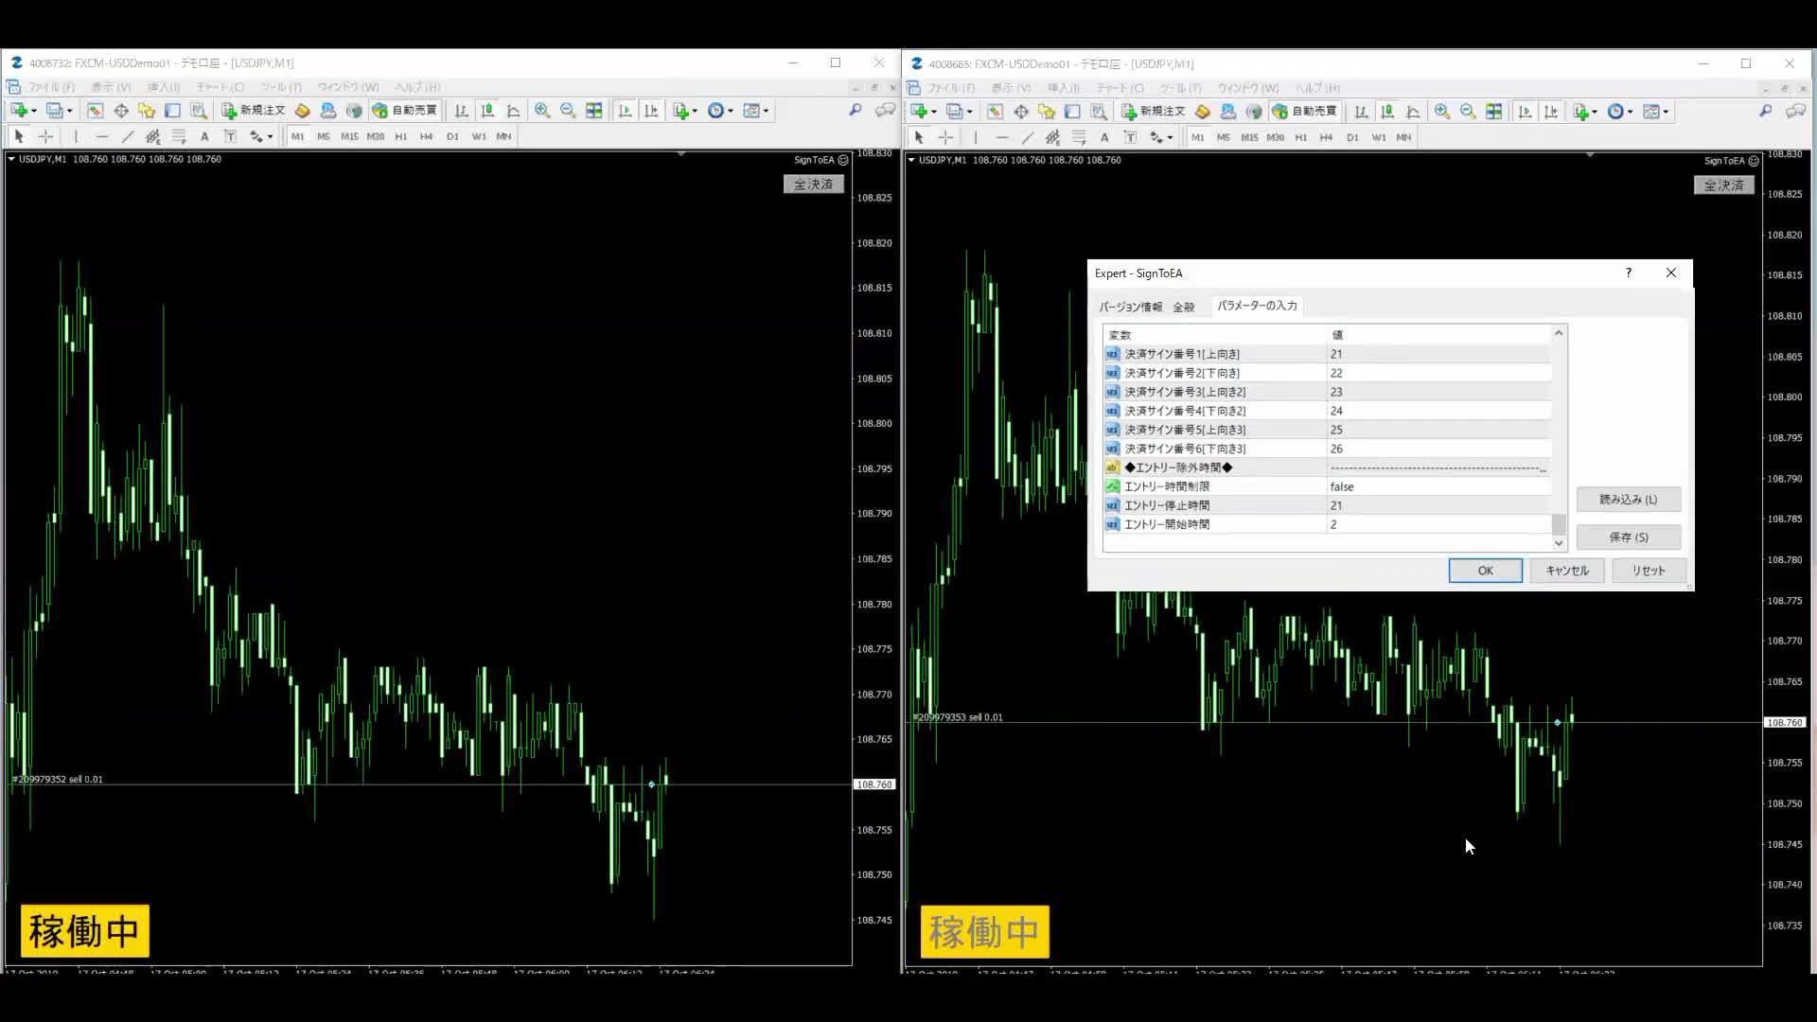Select M15 timeframe in right window

[x=1249, y=137]
